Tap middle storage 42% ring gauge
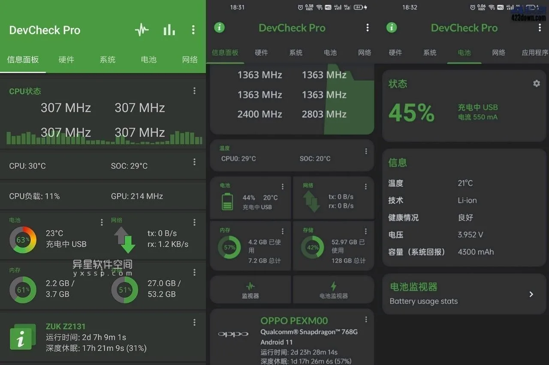 click(312, 247)
